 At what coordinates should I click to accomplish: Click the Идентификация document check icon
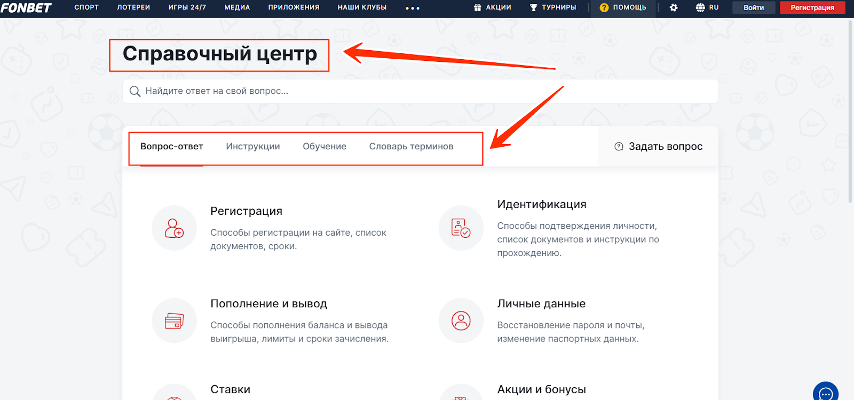(461, 228)
